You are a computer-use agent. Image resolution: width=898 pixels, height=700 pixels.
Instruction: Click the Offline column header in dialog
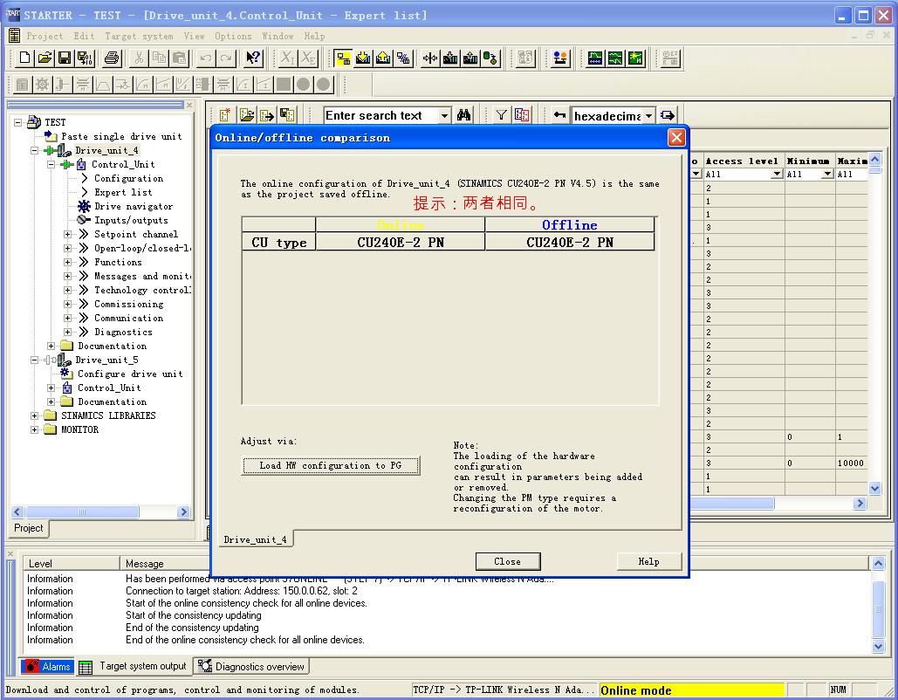[569, 224]
